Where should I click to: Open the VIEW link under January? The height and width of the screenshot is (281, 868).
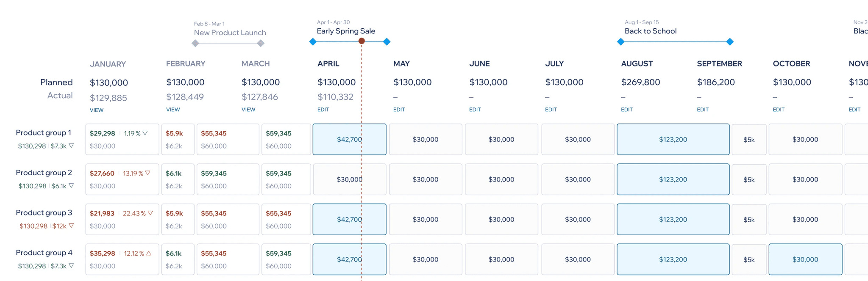click(97, 110)
